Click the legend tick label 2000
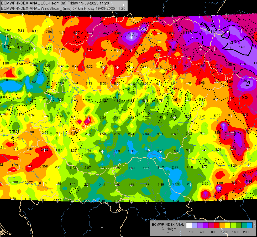Screen dimensions: 257x237 pyautogui.click(x=247, y=232)
